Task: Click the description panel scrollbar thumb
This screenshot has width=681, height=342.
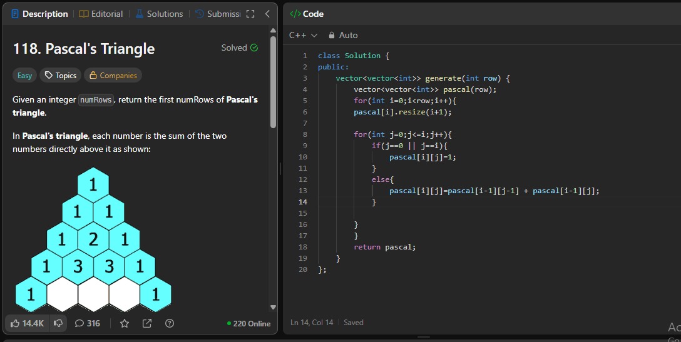Action: coord(273,82)
